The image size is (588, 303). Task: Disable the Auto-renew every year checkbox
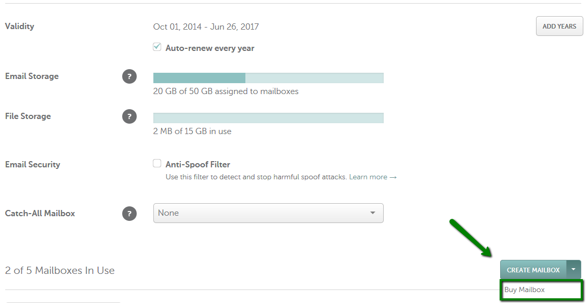[157, 47]
